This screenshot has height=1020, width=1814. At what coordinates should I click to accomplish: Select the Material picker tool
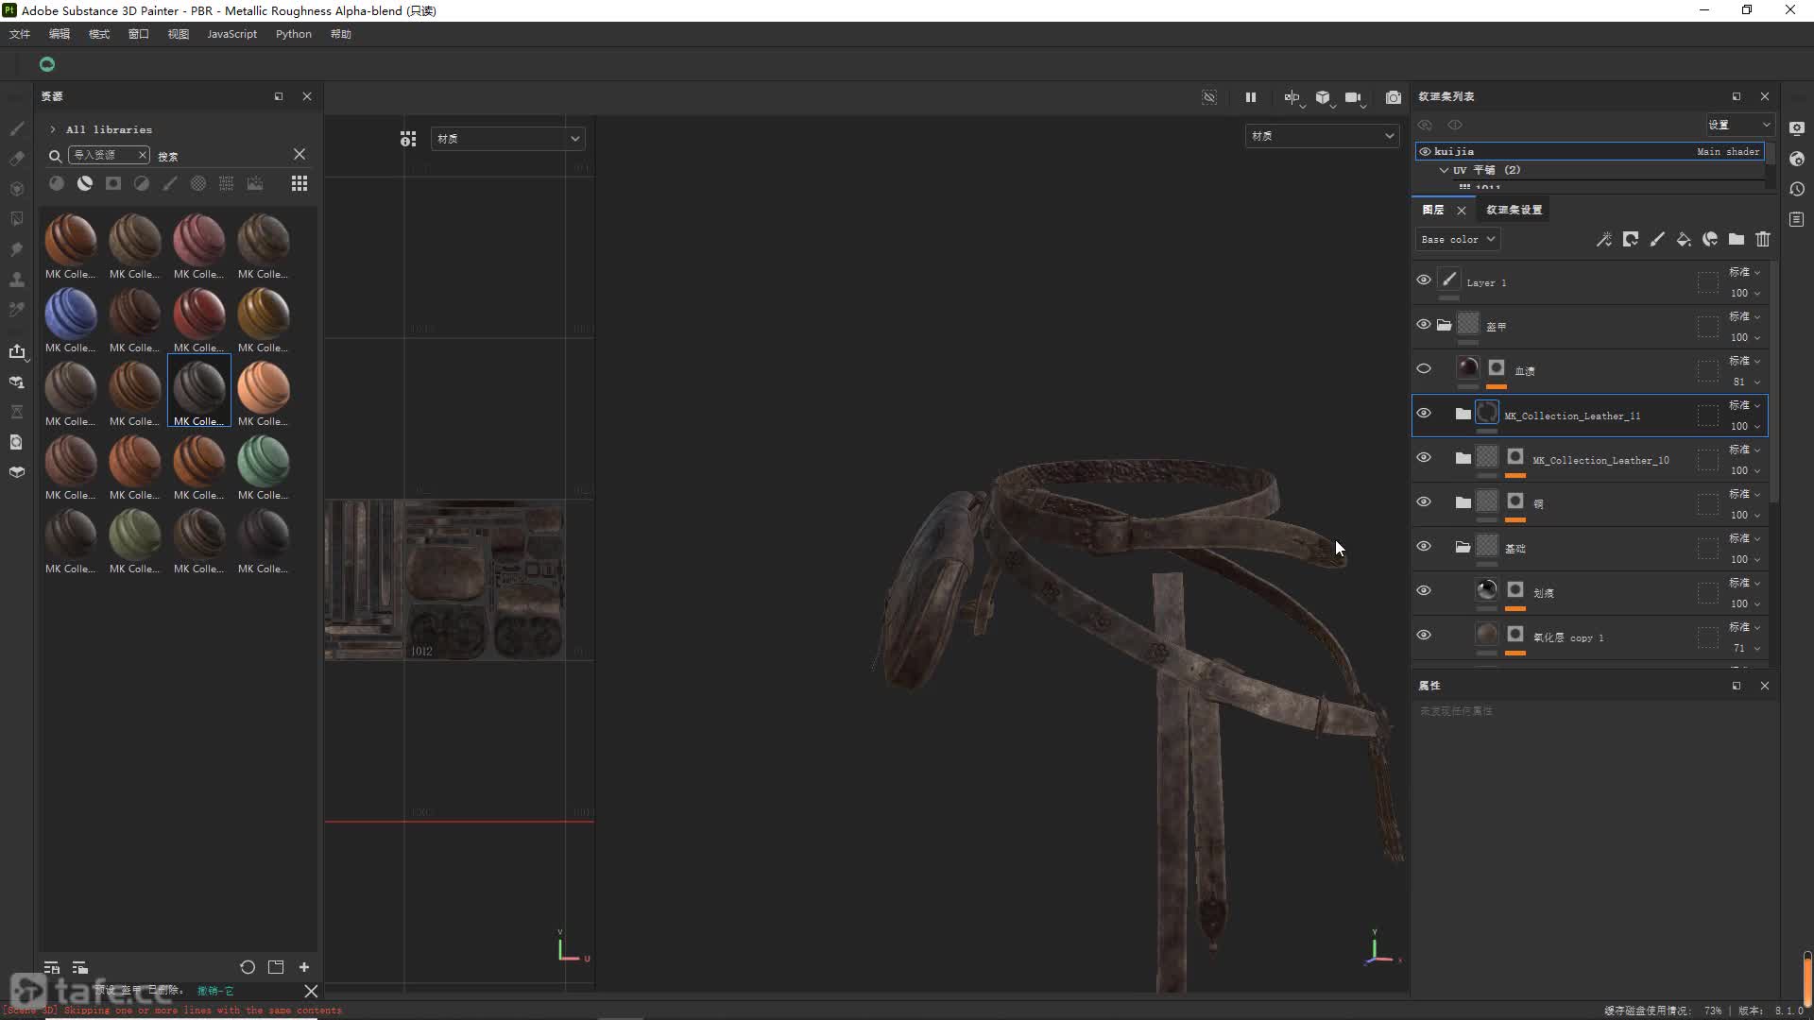(17, 310)
